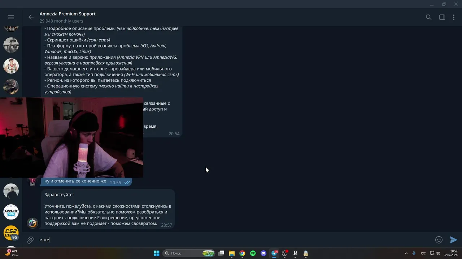462x259 pixels.
Task: Click the message input field containing 'тяже'
Action: pyautogui.click(x=235, y=240)
